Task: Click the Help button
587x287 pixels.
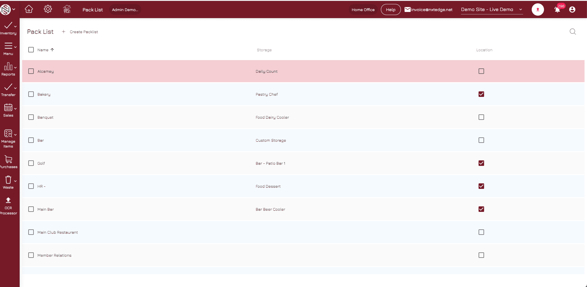Action: pos(391,10)
